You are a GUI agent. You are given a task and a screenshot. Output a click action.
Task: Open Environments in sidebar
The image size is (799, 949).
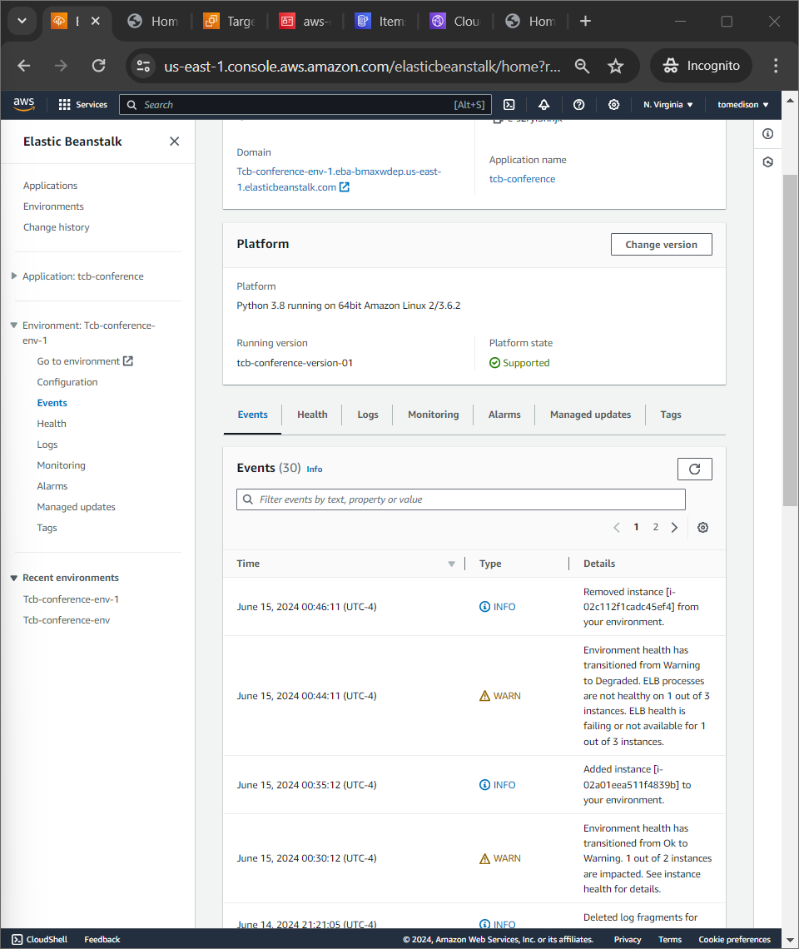click(x=53, y=206)
